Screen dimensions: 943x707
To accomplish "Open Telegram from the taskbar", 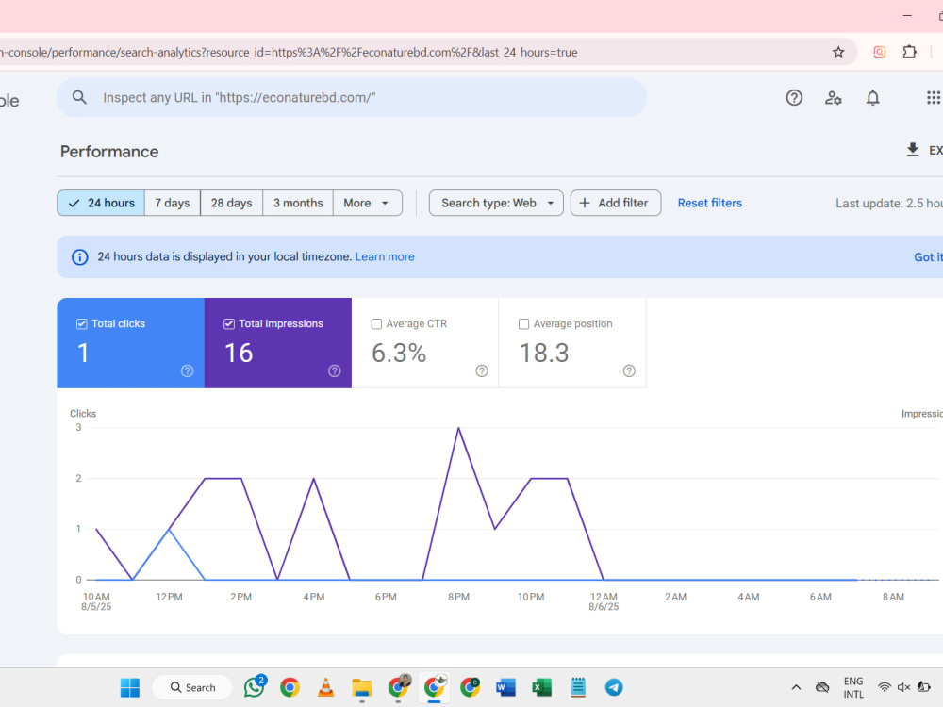I will [614, 687].
